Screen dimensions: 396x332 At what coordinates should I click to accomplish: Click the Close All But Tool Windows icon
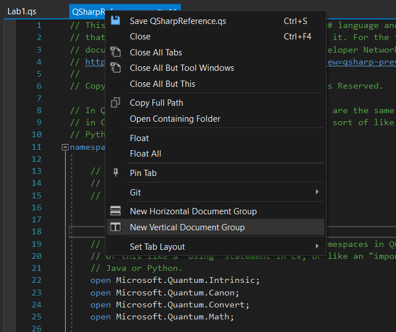[x=116, y=68]
